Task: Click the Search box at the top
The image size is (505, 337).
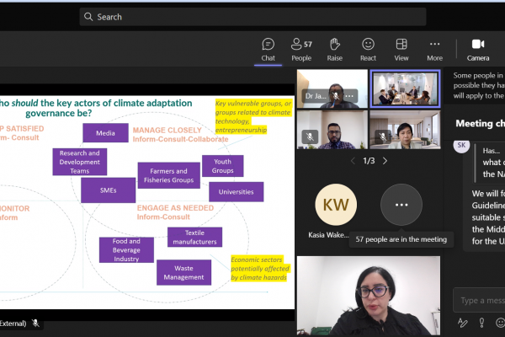Action: pyautogui.click(x=252, y=17)
